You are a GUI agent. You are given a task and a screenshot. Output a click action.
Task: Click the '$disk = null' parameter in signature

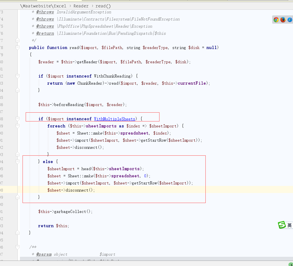tap(202, 47)
